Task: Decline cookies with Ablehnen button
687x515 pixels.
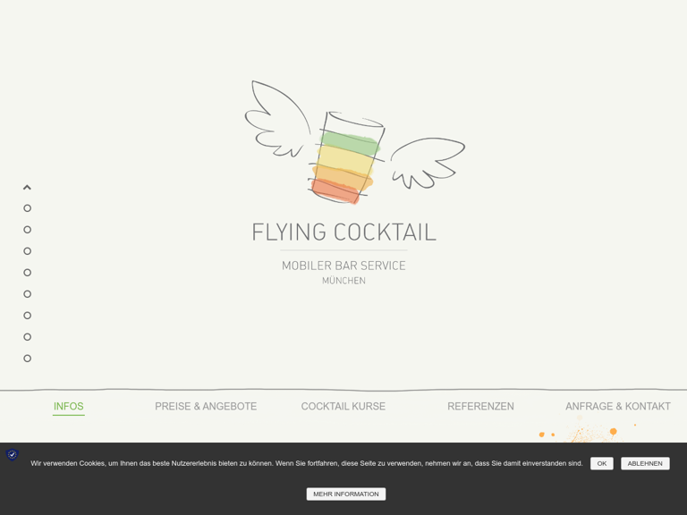Action: point(645,463)
